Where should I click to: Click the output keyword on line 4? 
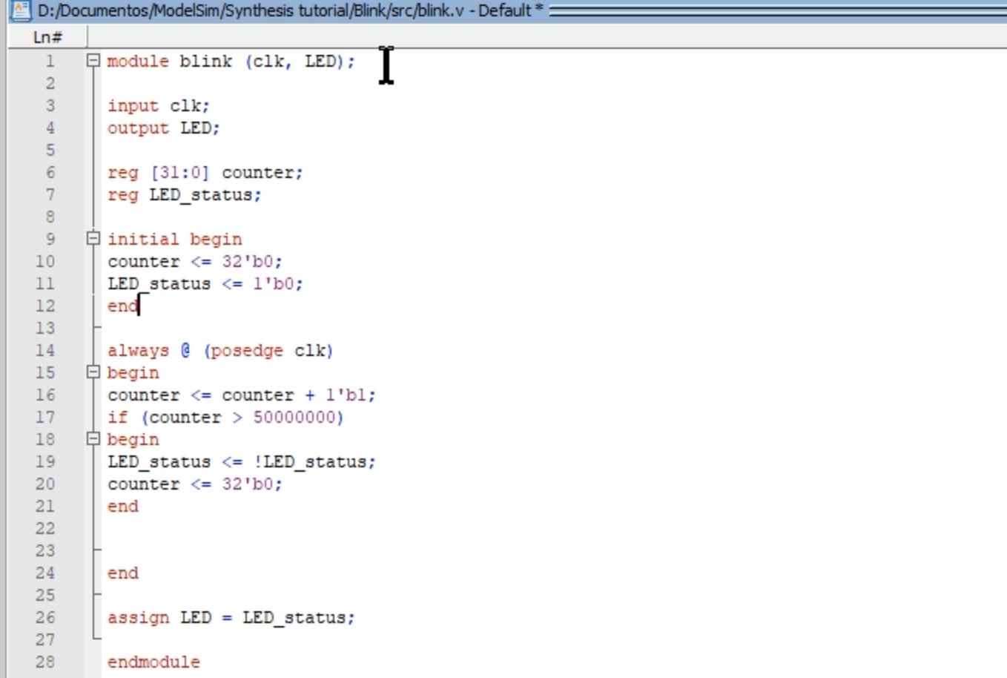pyautogui.click(x=138, y=128)
